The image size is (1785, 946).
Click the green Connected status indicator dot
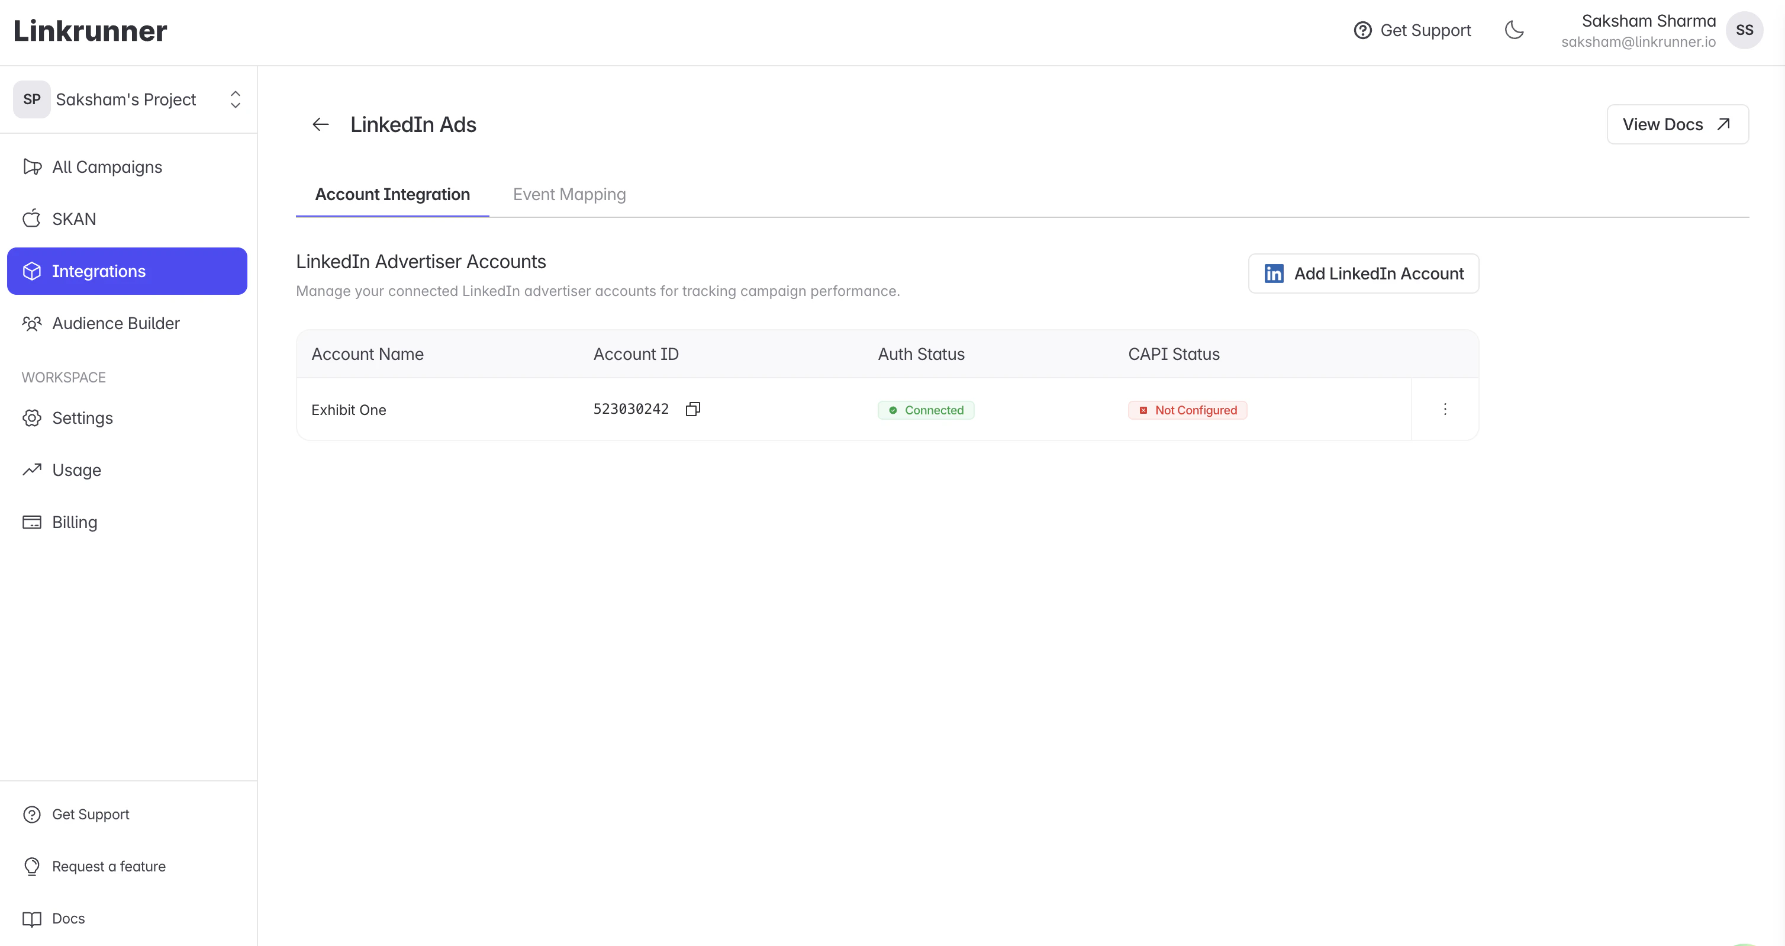point(894,410)
